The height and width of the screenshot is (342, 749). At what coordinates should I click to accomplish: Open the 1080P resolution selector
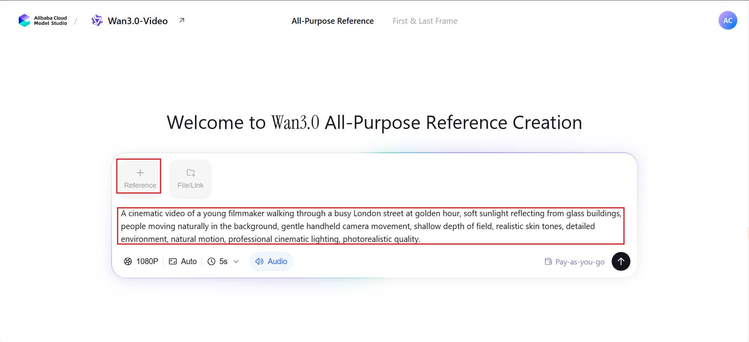tap(141, 261)
